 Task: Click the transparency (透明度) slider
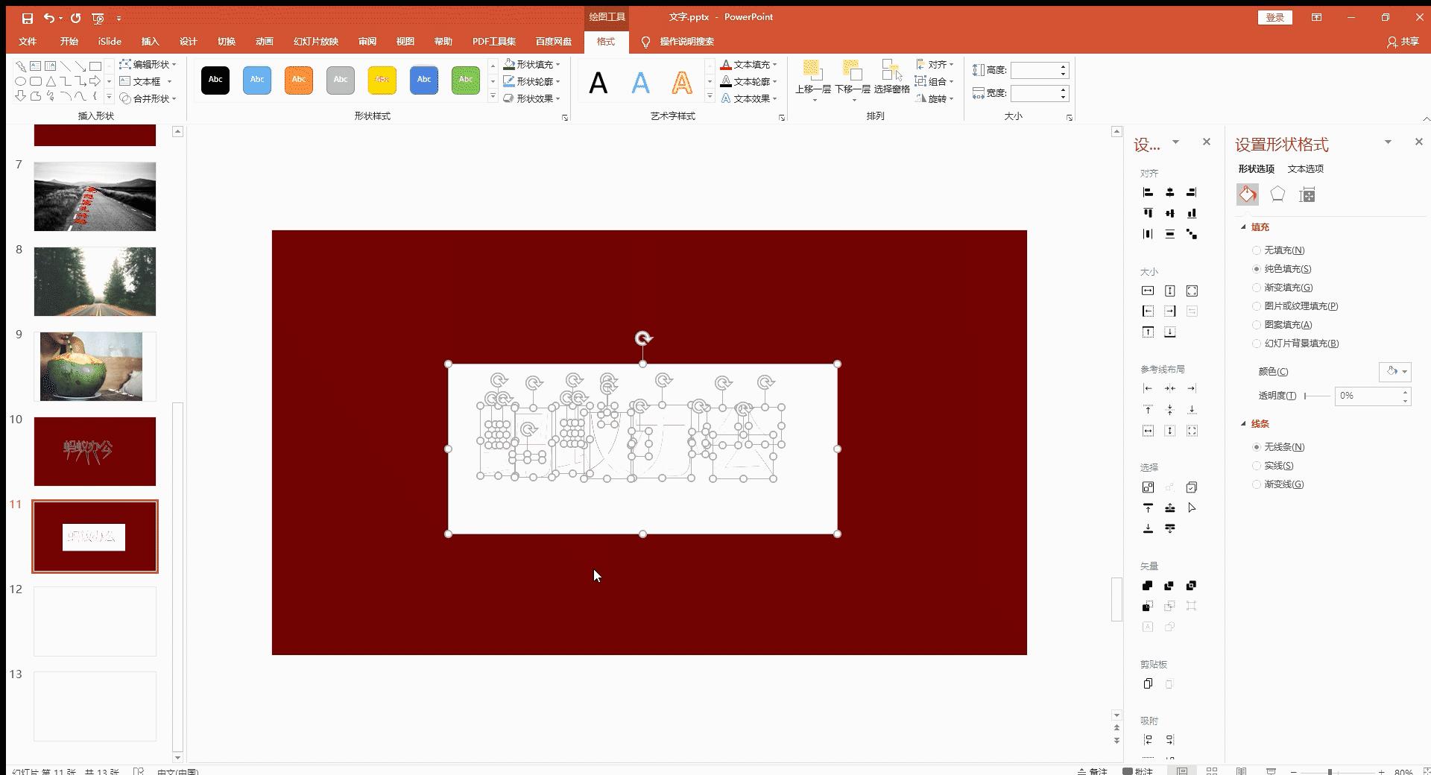[x=1317, y=396]
